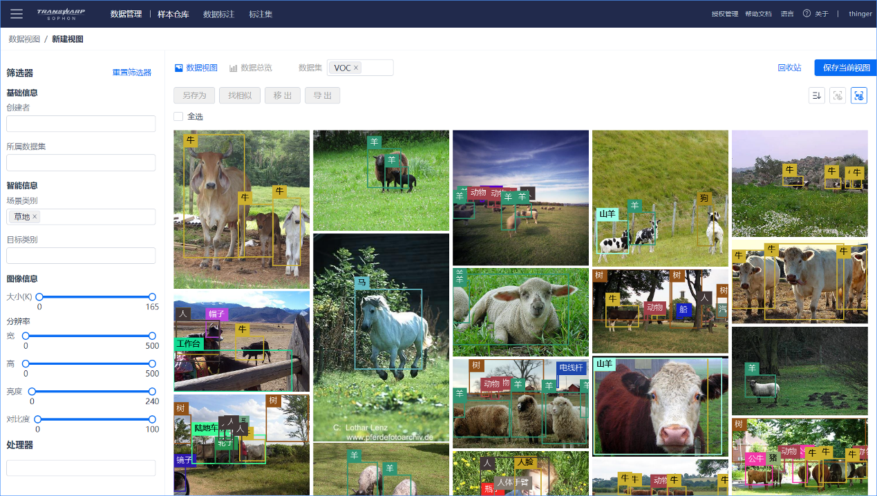Switch to the 数据总览 tab
This screenshot has height=496, width=877.
[x=251, y=68]
